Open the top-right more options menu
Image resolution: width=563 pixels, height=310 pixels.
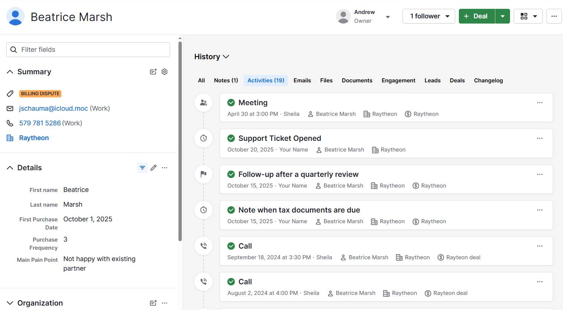(x=554, y=16)
